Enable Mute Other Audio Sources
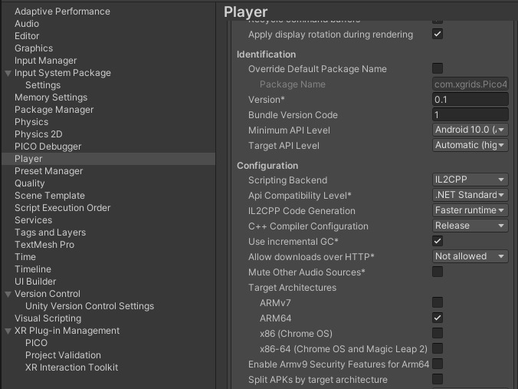The height and width of the screenshot is (389, 518). (438, 272)
